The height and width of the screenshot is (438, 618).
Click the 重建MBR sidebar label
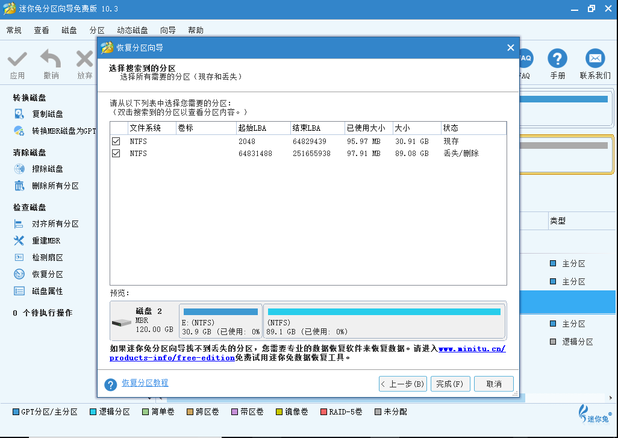46,240
